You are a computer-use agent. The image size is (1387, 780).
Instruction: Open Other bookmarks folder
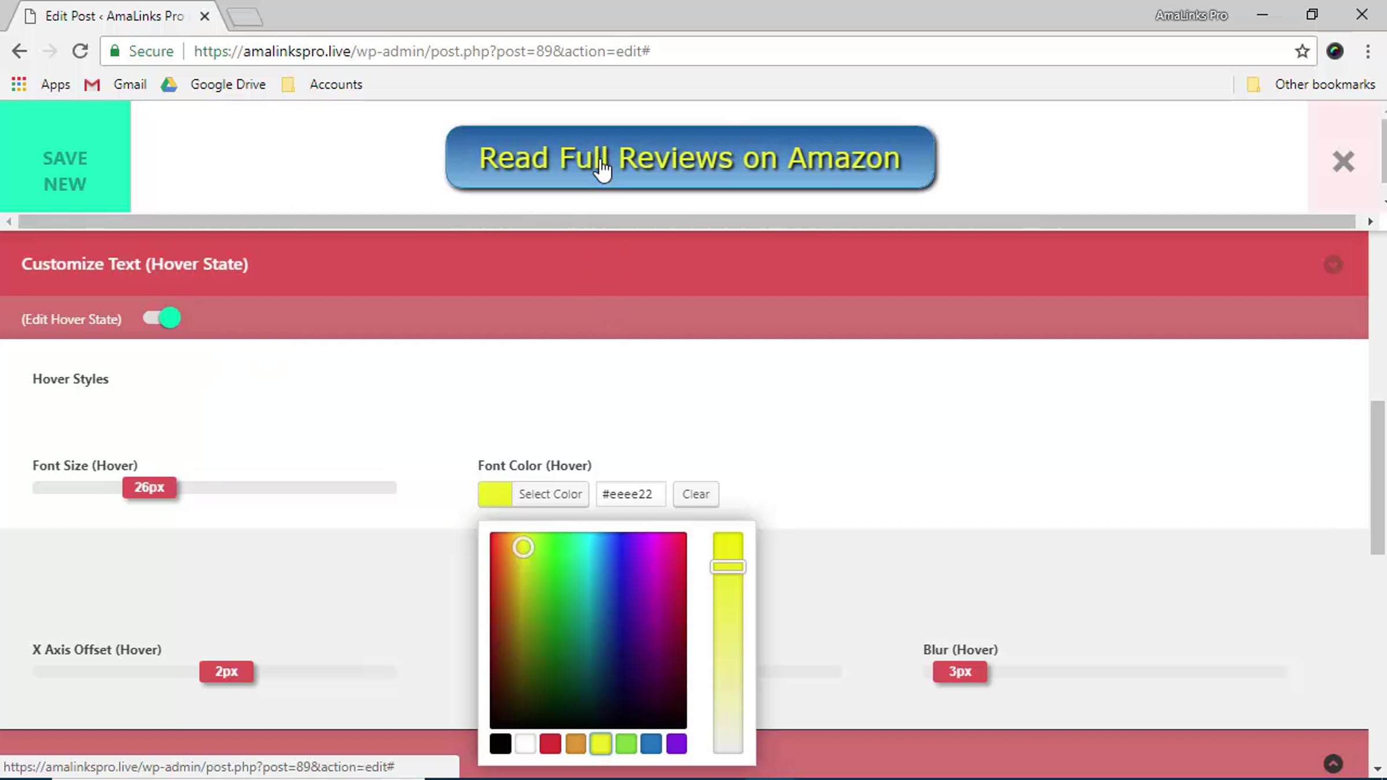coord(1311,84)
